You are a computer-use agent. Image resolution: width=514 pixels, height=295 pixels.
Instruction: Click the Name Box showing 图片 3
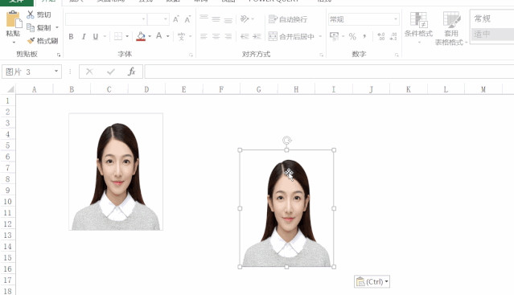(27, 72)
